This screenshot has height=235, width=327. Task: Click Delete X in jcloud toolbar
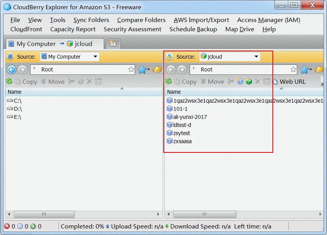[258, 81]
